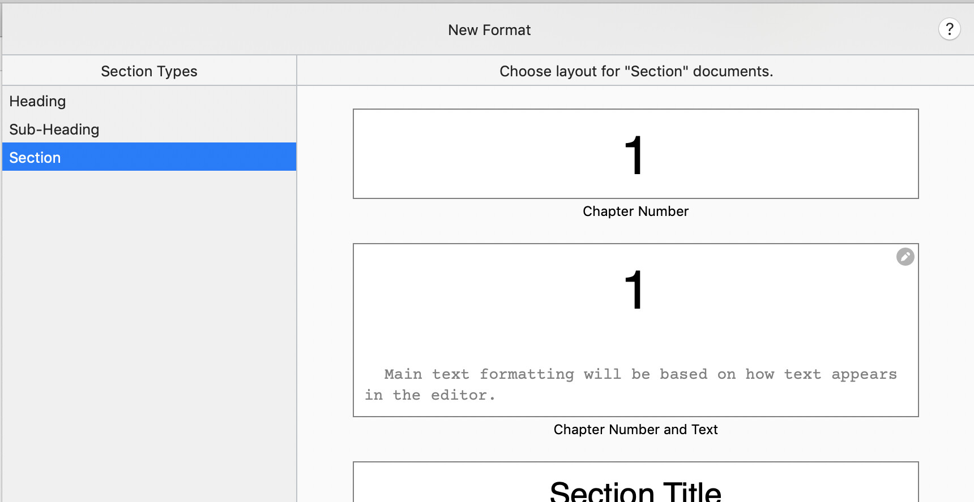This screenshot has height=502, width=974.
Task: Click the Section Title heading text in preview
Action: point(635,491)
